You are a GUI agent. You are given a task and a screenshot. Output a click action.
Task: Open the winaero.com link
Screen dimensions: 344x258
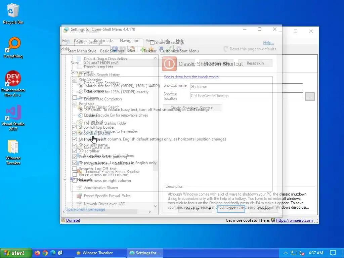click(x=294, y=220)
